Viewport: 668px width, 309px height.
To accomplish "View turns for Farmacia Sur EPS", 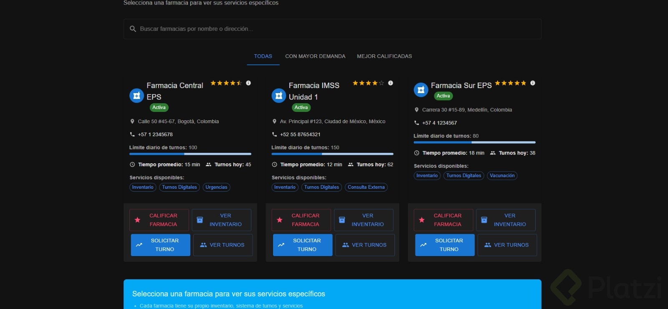I will click(x=507, y=245).
